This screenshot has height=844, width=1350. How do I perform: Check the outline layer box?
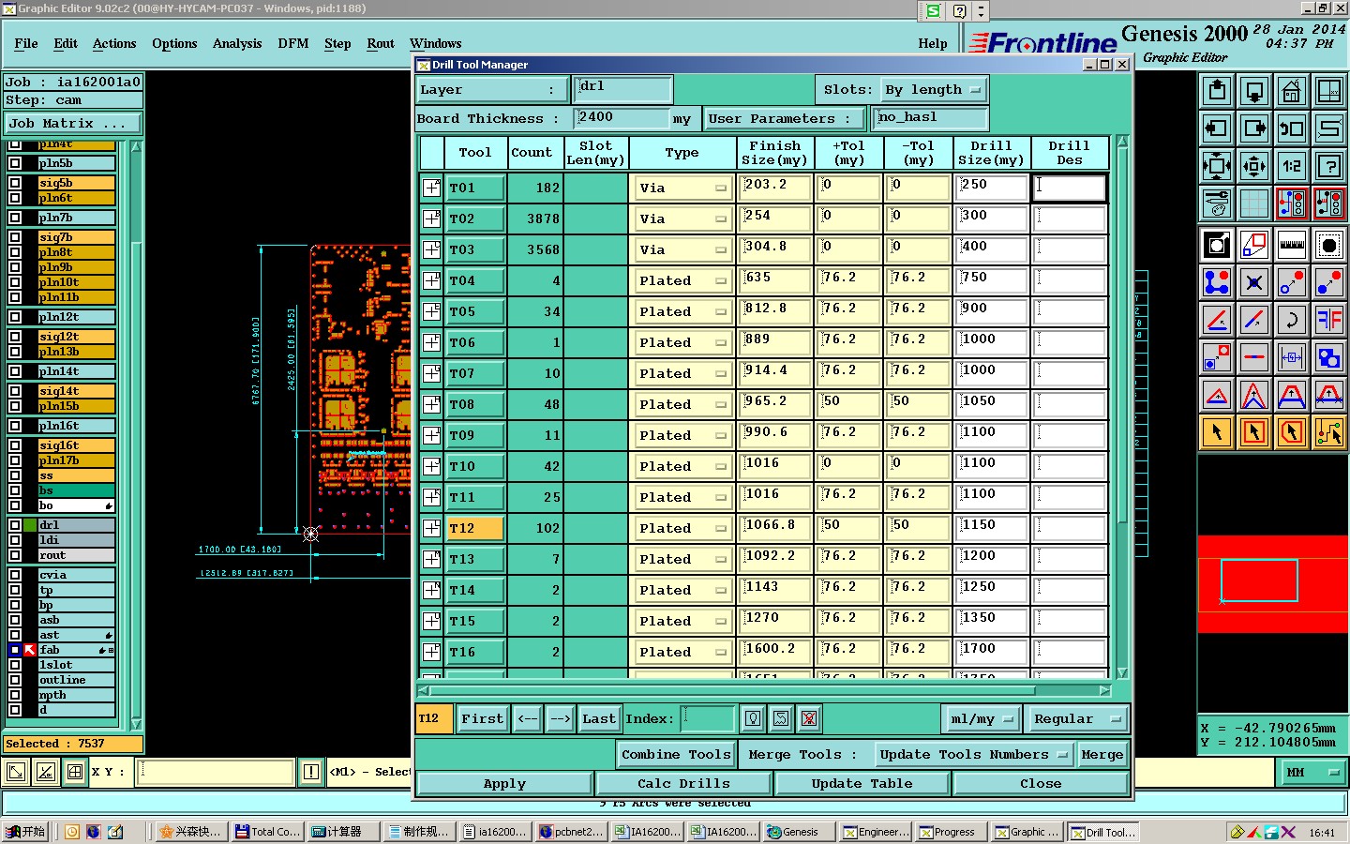click(x=15, y=680)
